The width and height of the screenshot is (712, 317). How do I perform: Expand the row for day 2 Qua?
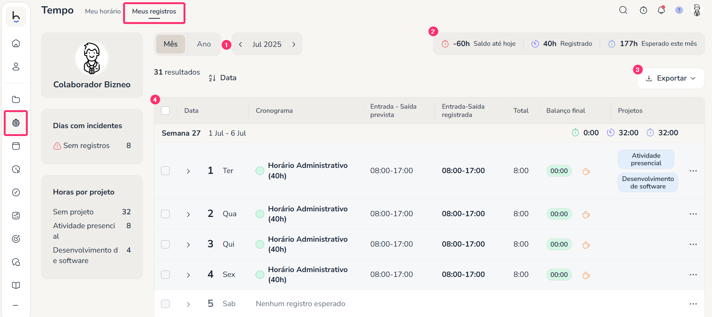pos(188,214)
